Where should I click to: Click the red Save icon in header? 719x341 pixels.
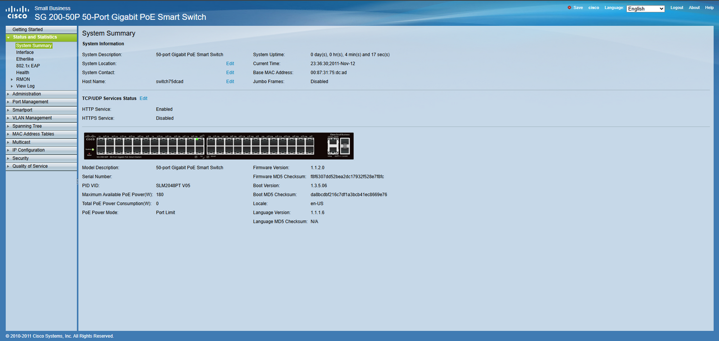click(569, 8)
